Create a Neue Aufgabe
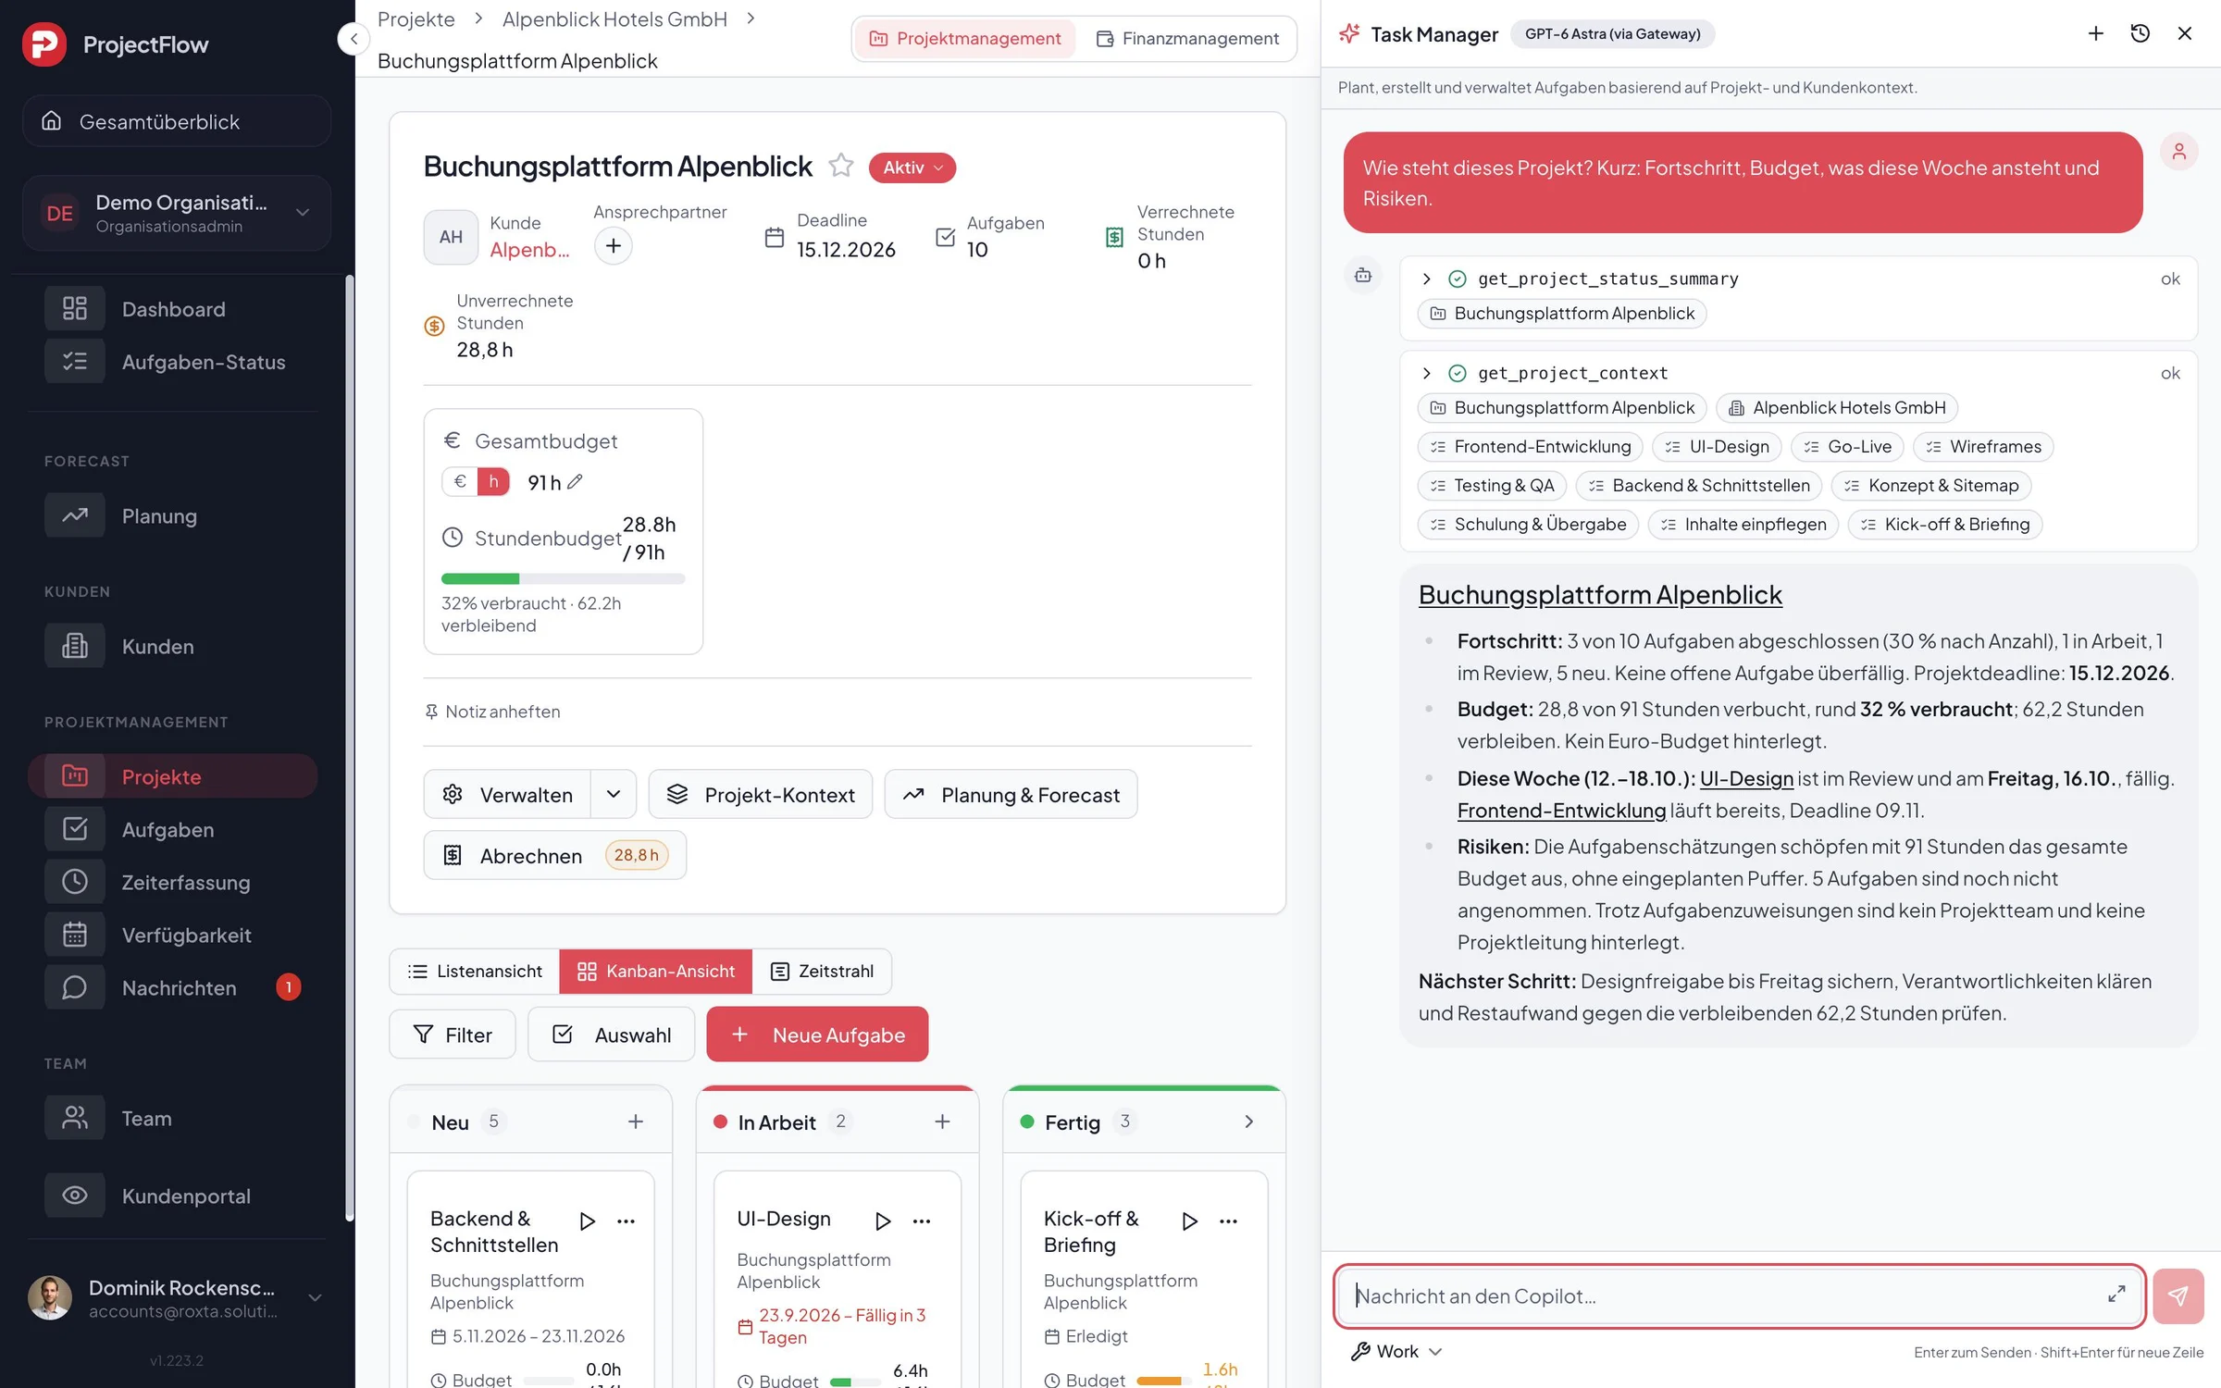This screenshot has width=2221, height=1388. click(x=817, y=1034)
